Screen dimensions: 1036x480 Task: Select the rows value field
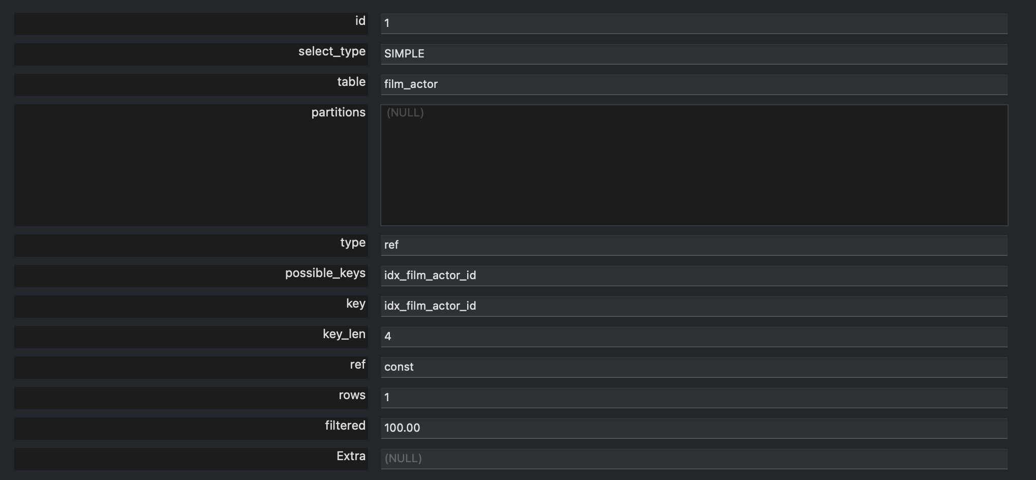click(x=694, y=398)
